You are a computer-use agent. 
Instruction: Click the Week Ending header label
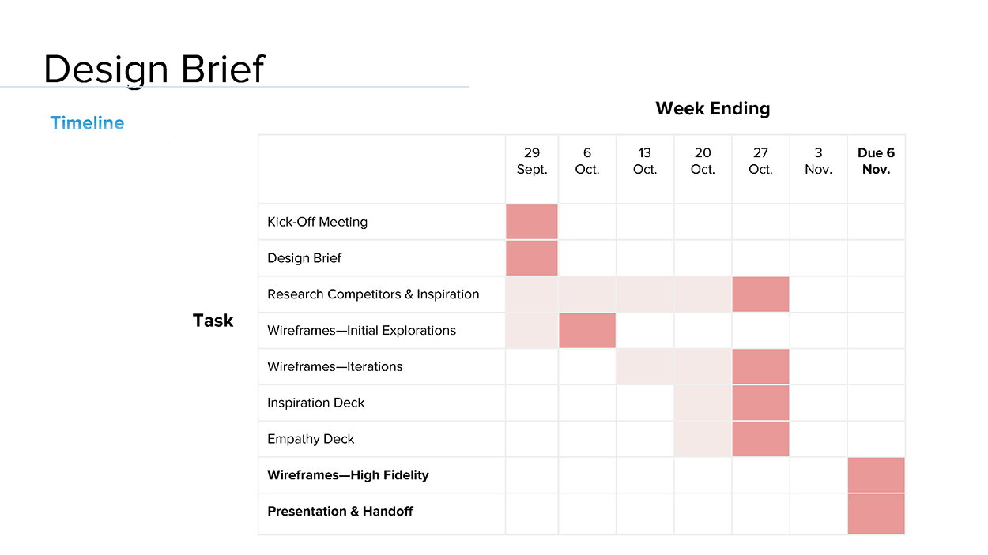[712, 108]
